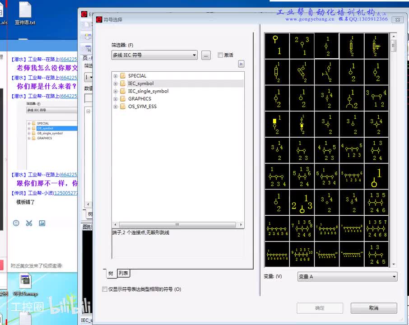
Task: Select the symbol thumbnail labeled 1 3 5 2 4 6
Action: point(376,202)
